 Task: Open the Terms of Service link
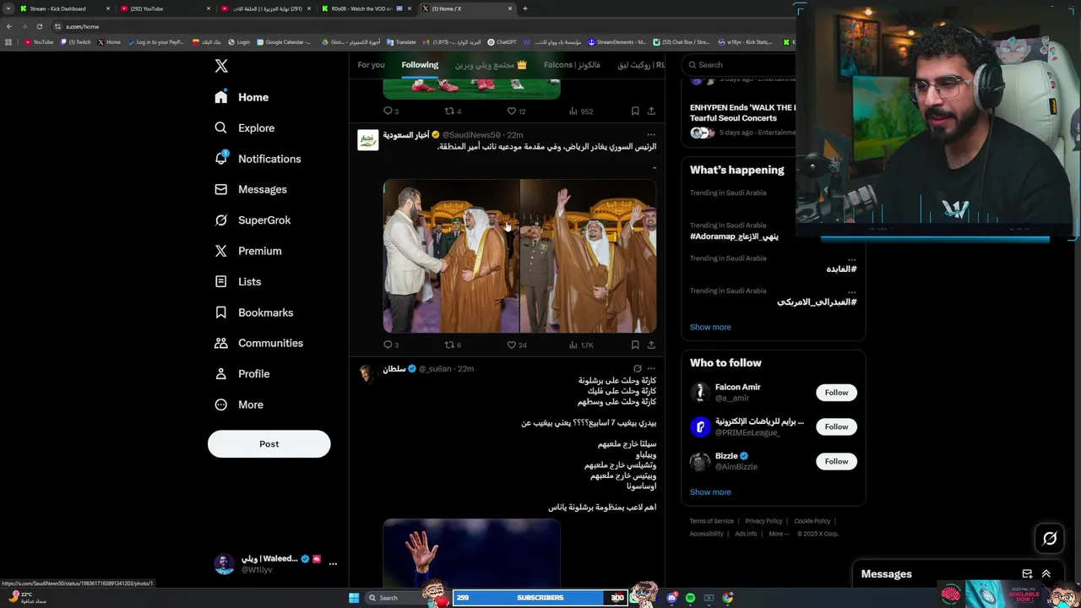click(x=711, y=521)
